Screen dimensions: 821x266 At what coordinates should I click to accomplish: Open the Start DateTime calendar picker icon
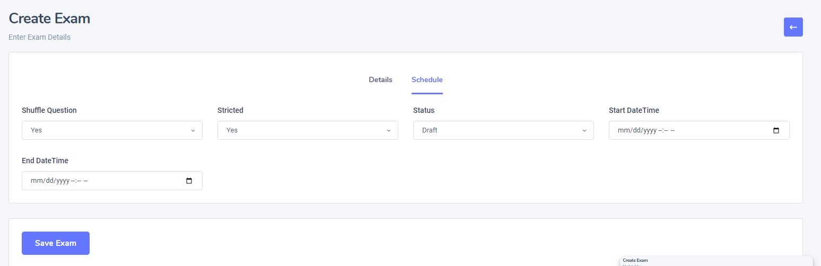click(776, 130)
